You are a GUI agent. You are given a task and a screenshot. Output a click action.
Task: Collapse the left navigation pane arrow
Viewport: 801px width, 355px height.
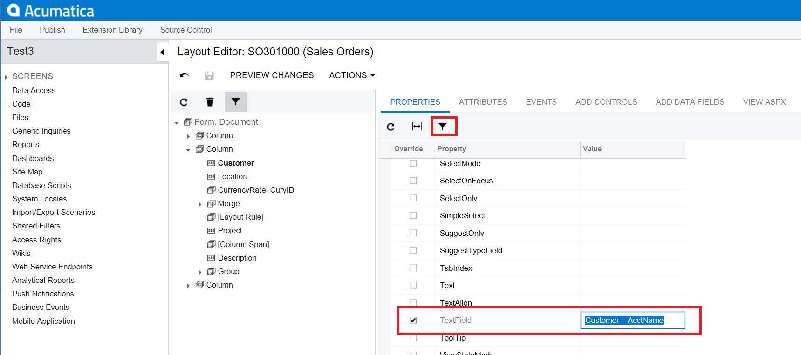click(162, 52)
